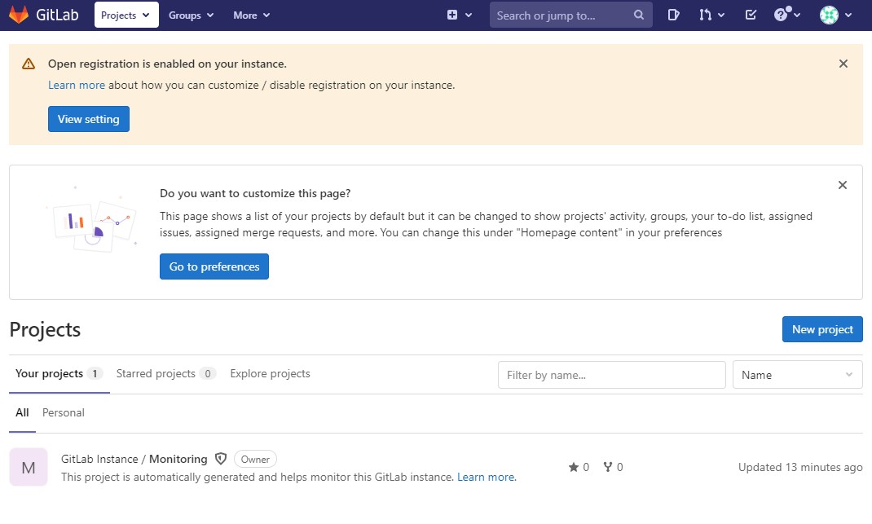Click the Filter by name field

pos(612,375)
